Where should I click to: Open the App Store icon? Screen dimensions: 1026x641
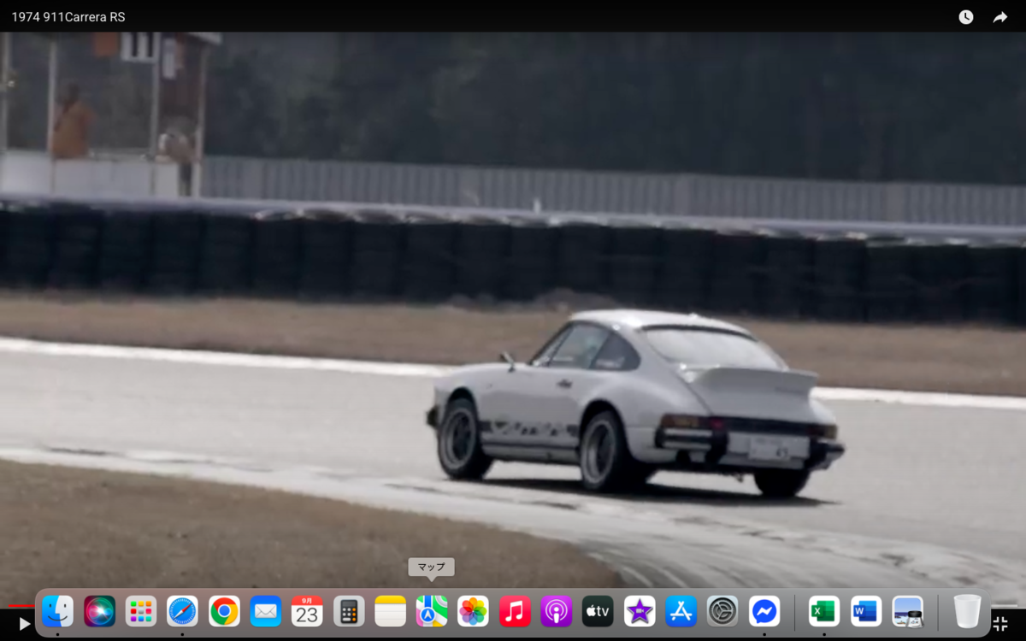(681, 611)
